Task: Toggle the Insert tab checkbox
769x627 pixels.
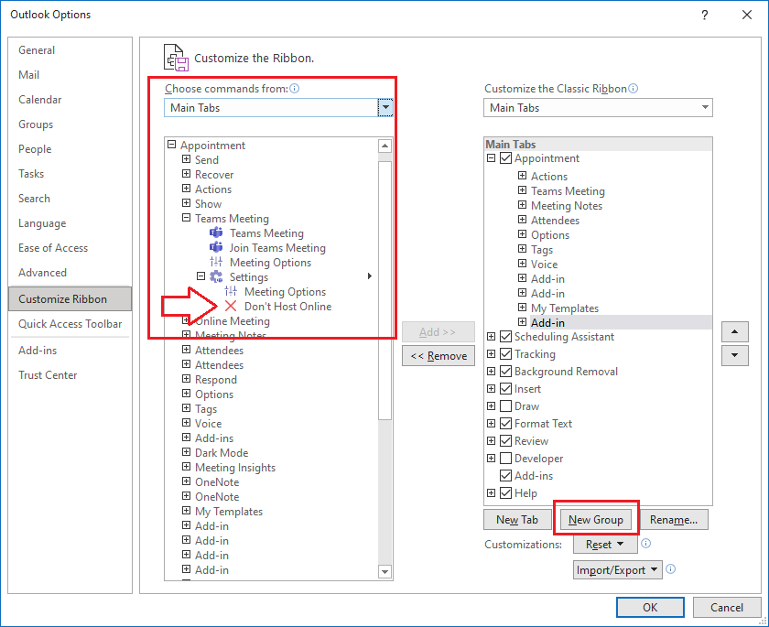Action: pos(505,388)
